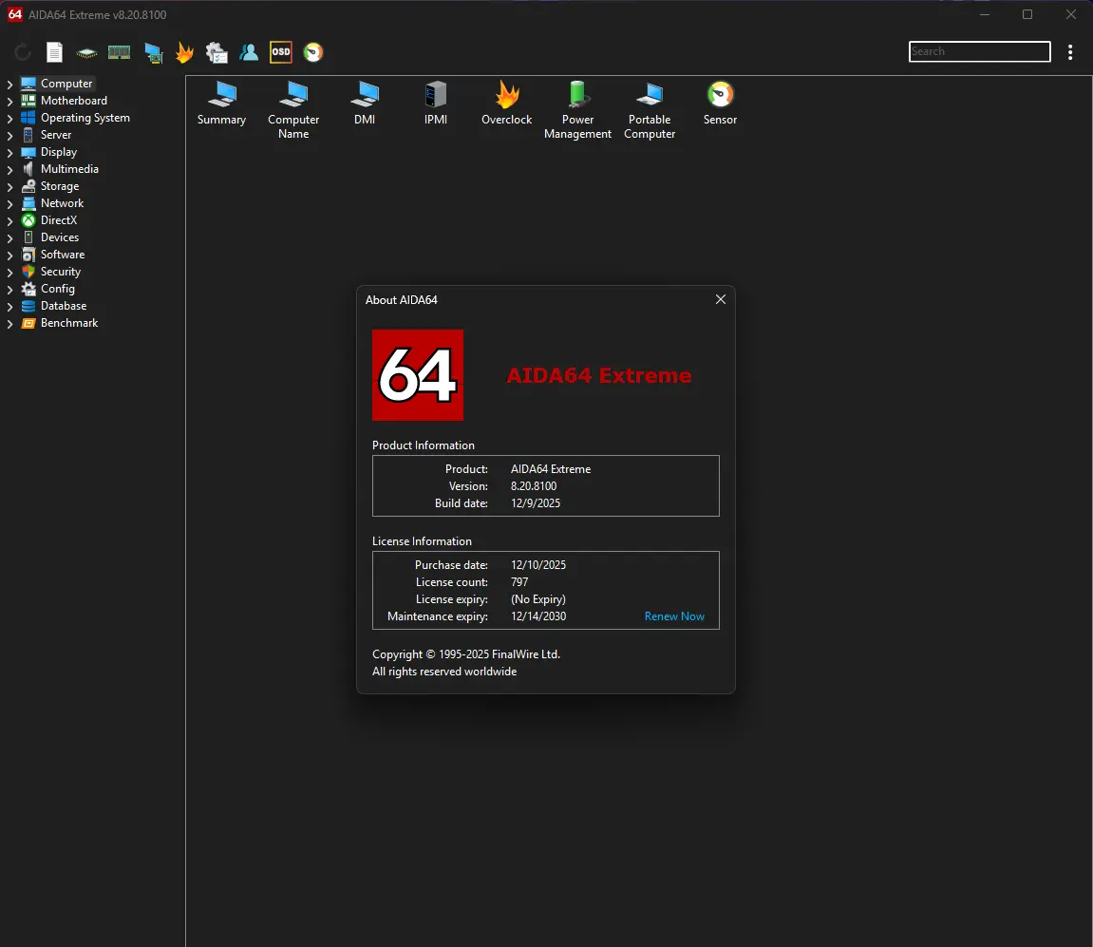Open the three-dot main menu
Viewport: 1093px width, 947px height.
[1070, 52]
